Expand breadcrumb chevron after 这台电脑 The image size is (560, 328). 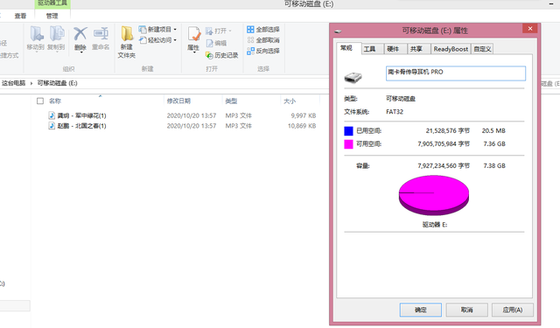pyautogui.click(x=31, y=83)
